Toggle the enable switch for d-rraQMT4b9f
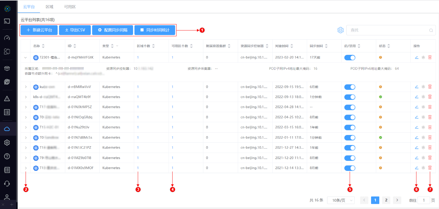This screenshot has width=439, height=209. pyautogui.click(x=350, y=97)
